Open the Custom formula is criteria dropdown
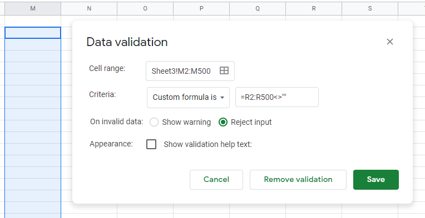425x218 pixels. 189,97
